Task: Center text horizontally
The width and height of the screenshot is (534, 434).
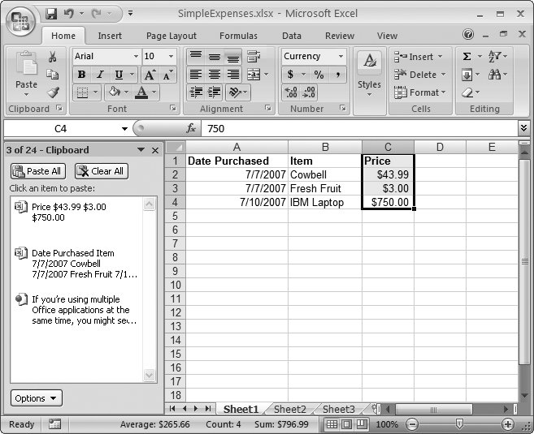Action: pos(215,75)
